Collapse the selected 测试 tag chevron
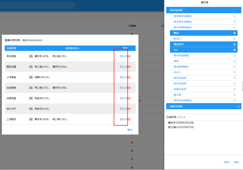This screenshot has height=170, width=243. tap(235, 33)
